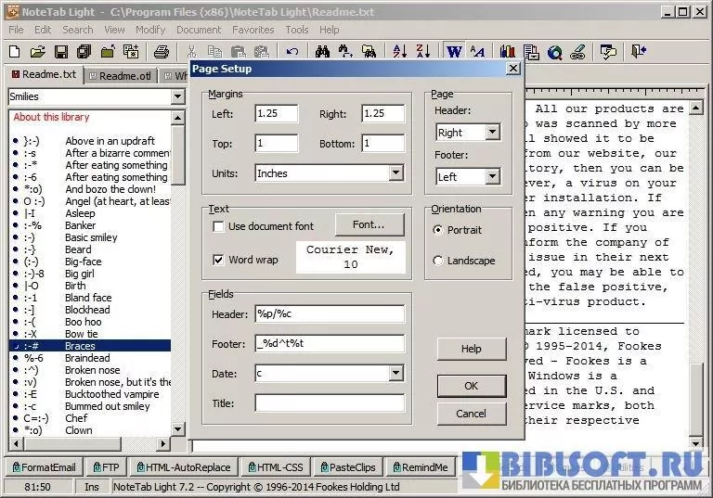Click the Print icon in toolbar
This screenshot has width=713, height=498.
click(161, 52)
